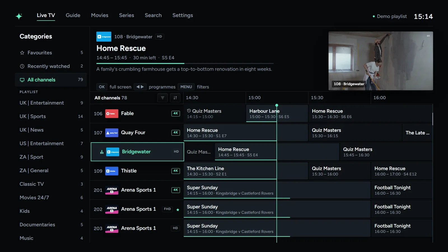
Task: Choose the ZA | General category
Action: click(51, 171)
